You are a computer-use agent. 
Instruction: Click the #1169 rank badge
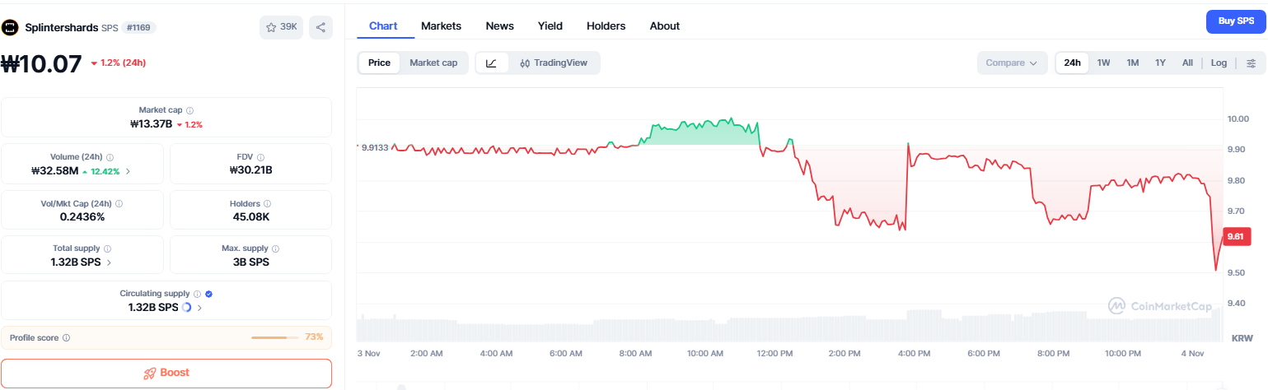click(x=138, y=27)
